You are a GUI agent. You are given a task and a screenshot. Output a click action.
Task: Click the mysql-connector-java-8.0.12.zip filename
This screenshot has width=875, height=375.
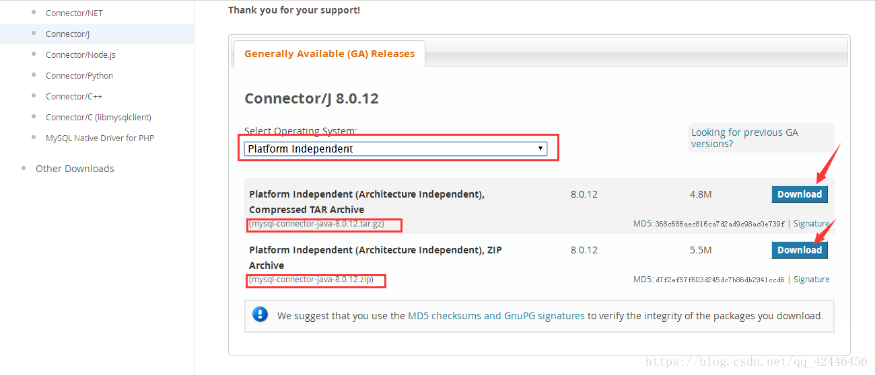[x=311, y=280]
